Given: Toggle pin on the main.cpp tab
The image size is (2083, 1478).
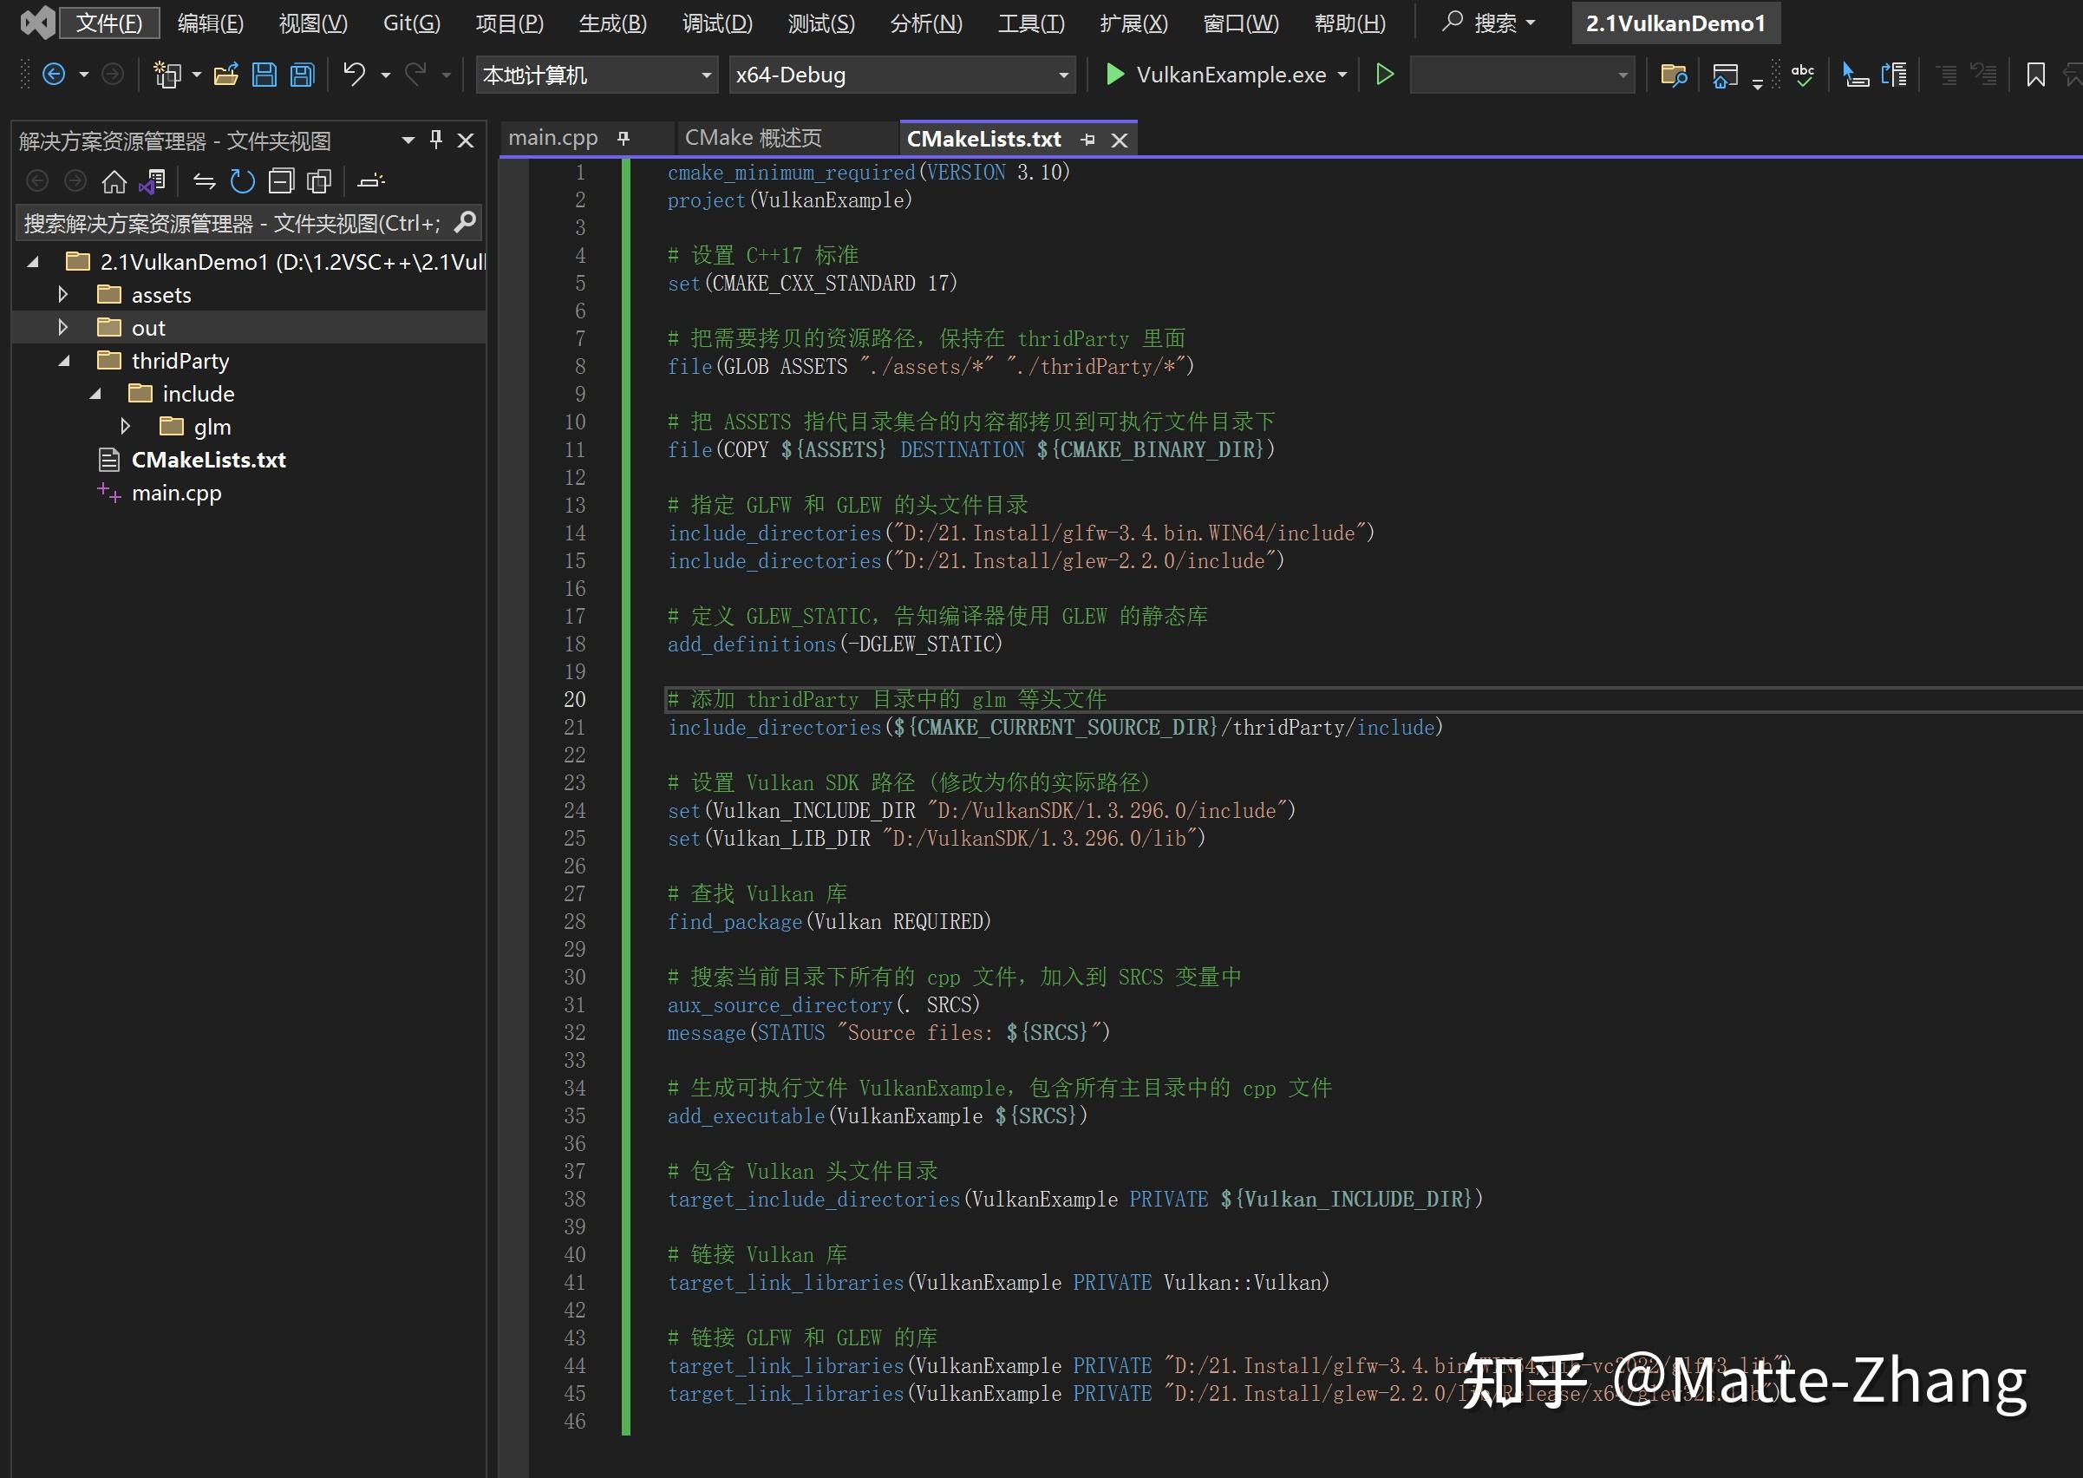Looking at the screenshot, I should point(624,138).
